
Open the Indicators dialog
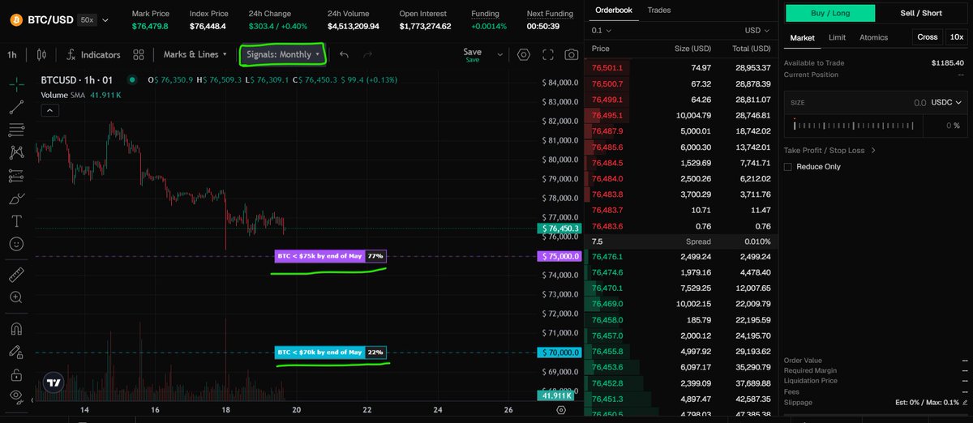(x=94, y=54)
